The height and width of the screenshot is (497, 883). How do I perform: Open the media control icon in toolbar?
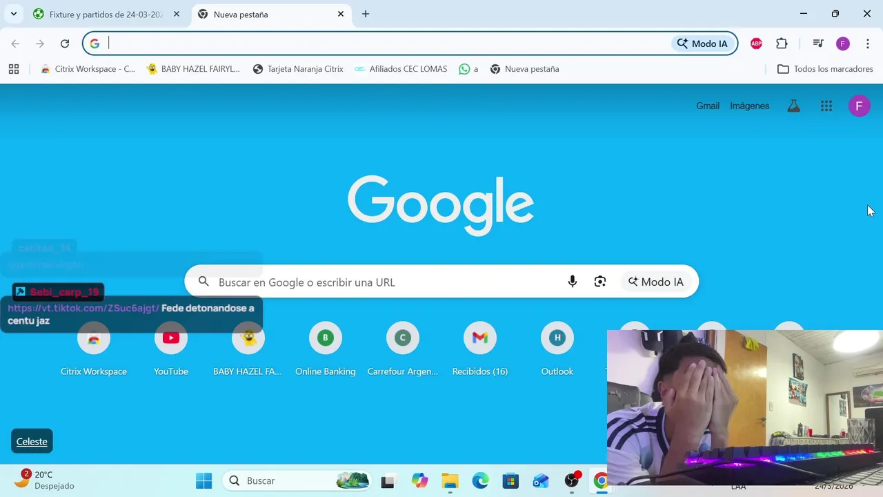818,43
